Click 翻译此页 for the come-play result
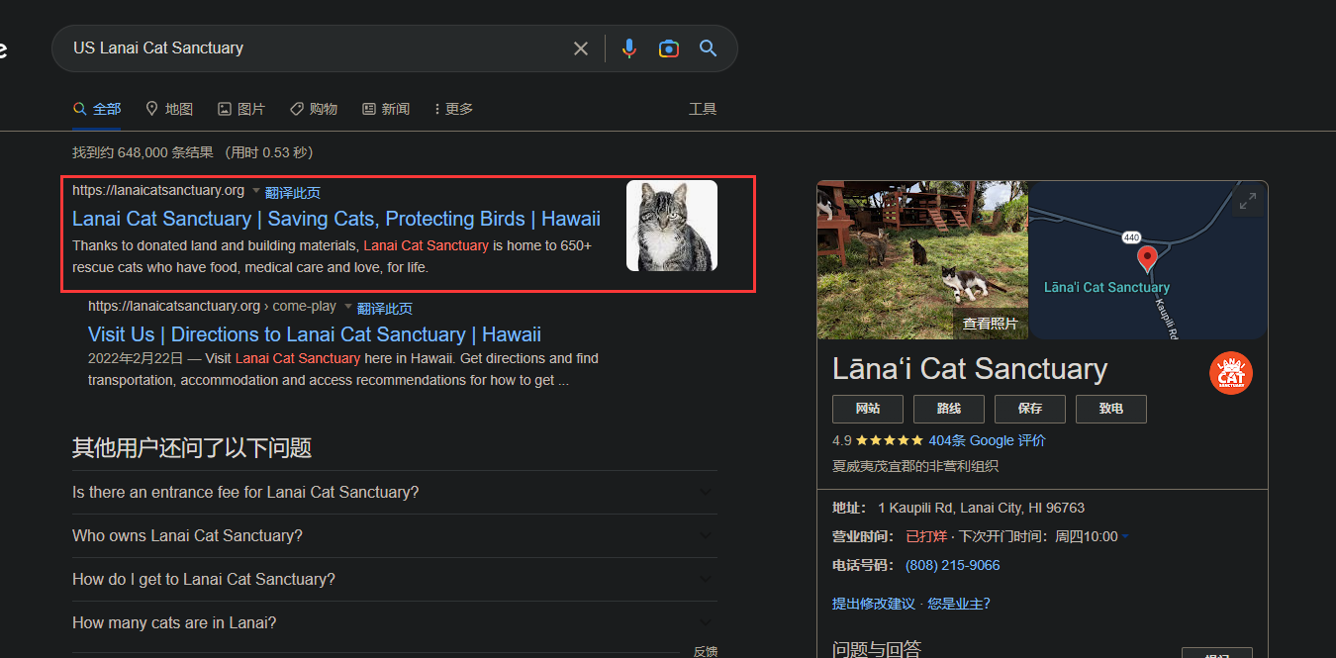The height and width of the screenshot is (658, 1336). click(x=385, y=309)
